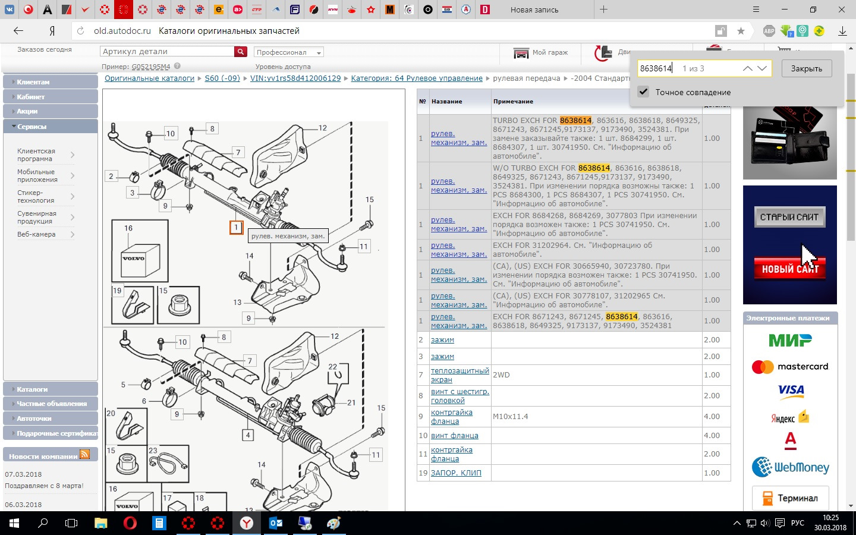Open the taskbar search magnifier
Viewport: 856px width, 535px height.
pos(43,523)
